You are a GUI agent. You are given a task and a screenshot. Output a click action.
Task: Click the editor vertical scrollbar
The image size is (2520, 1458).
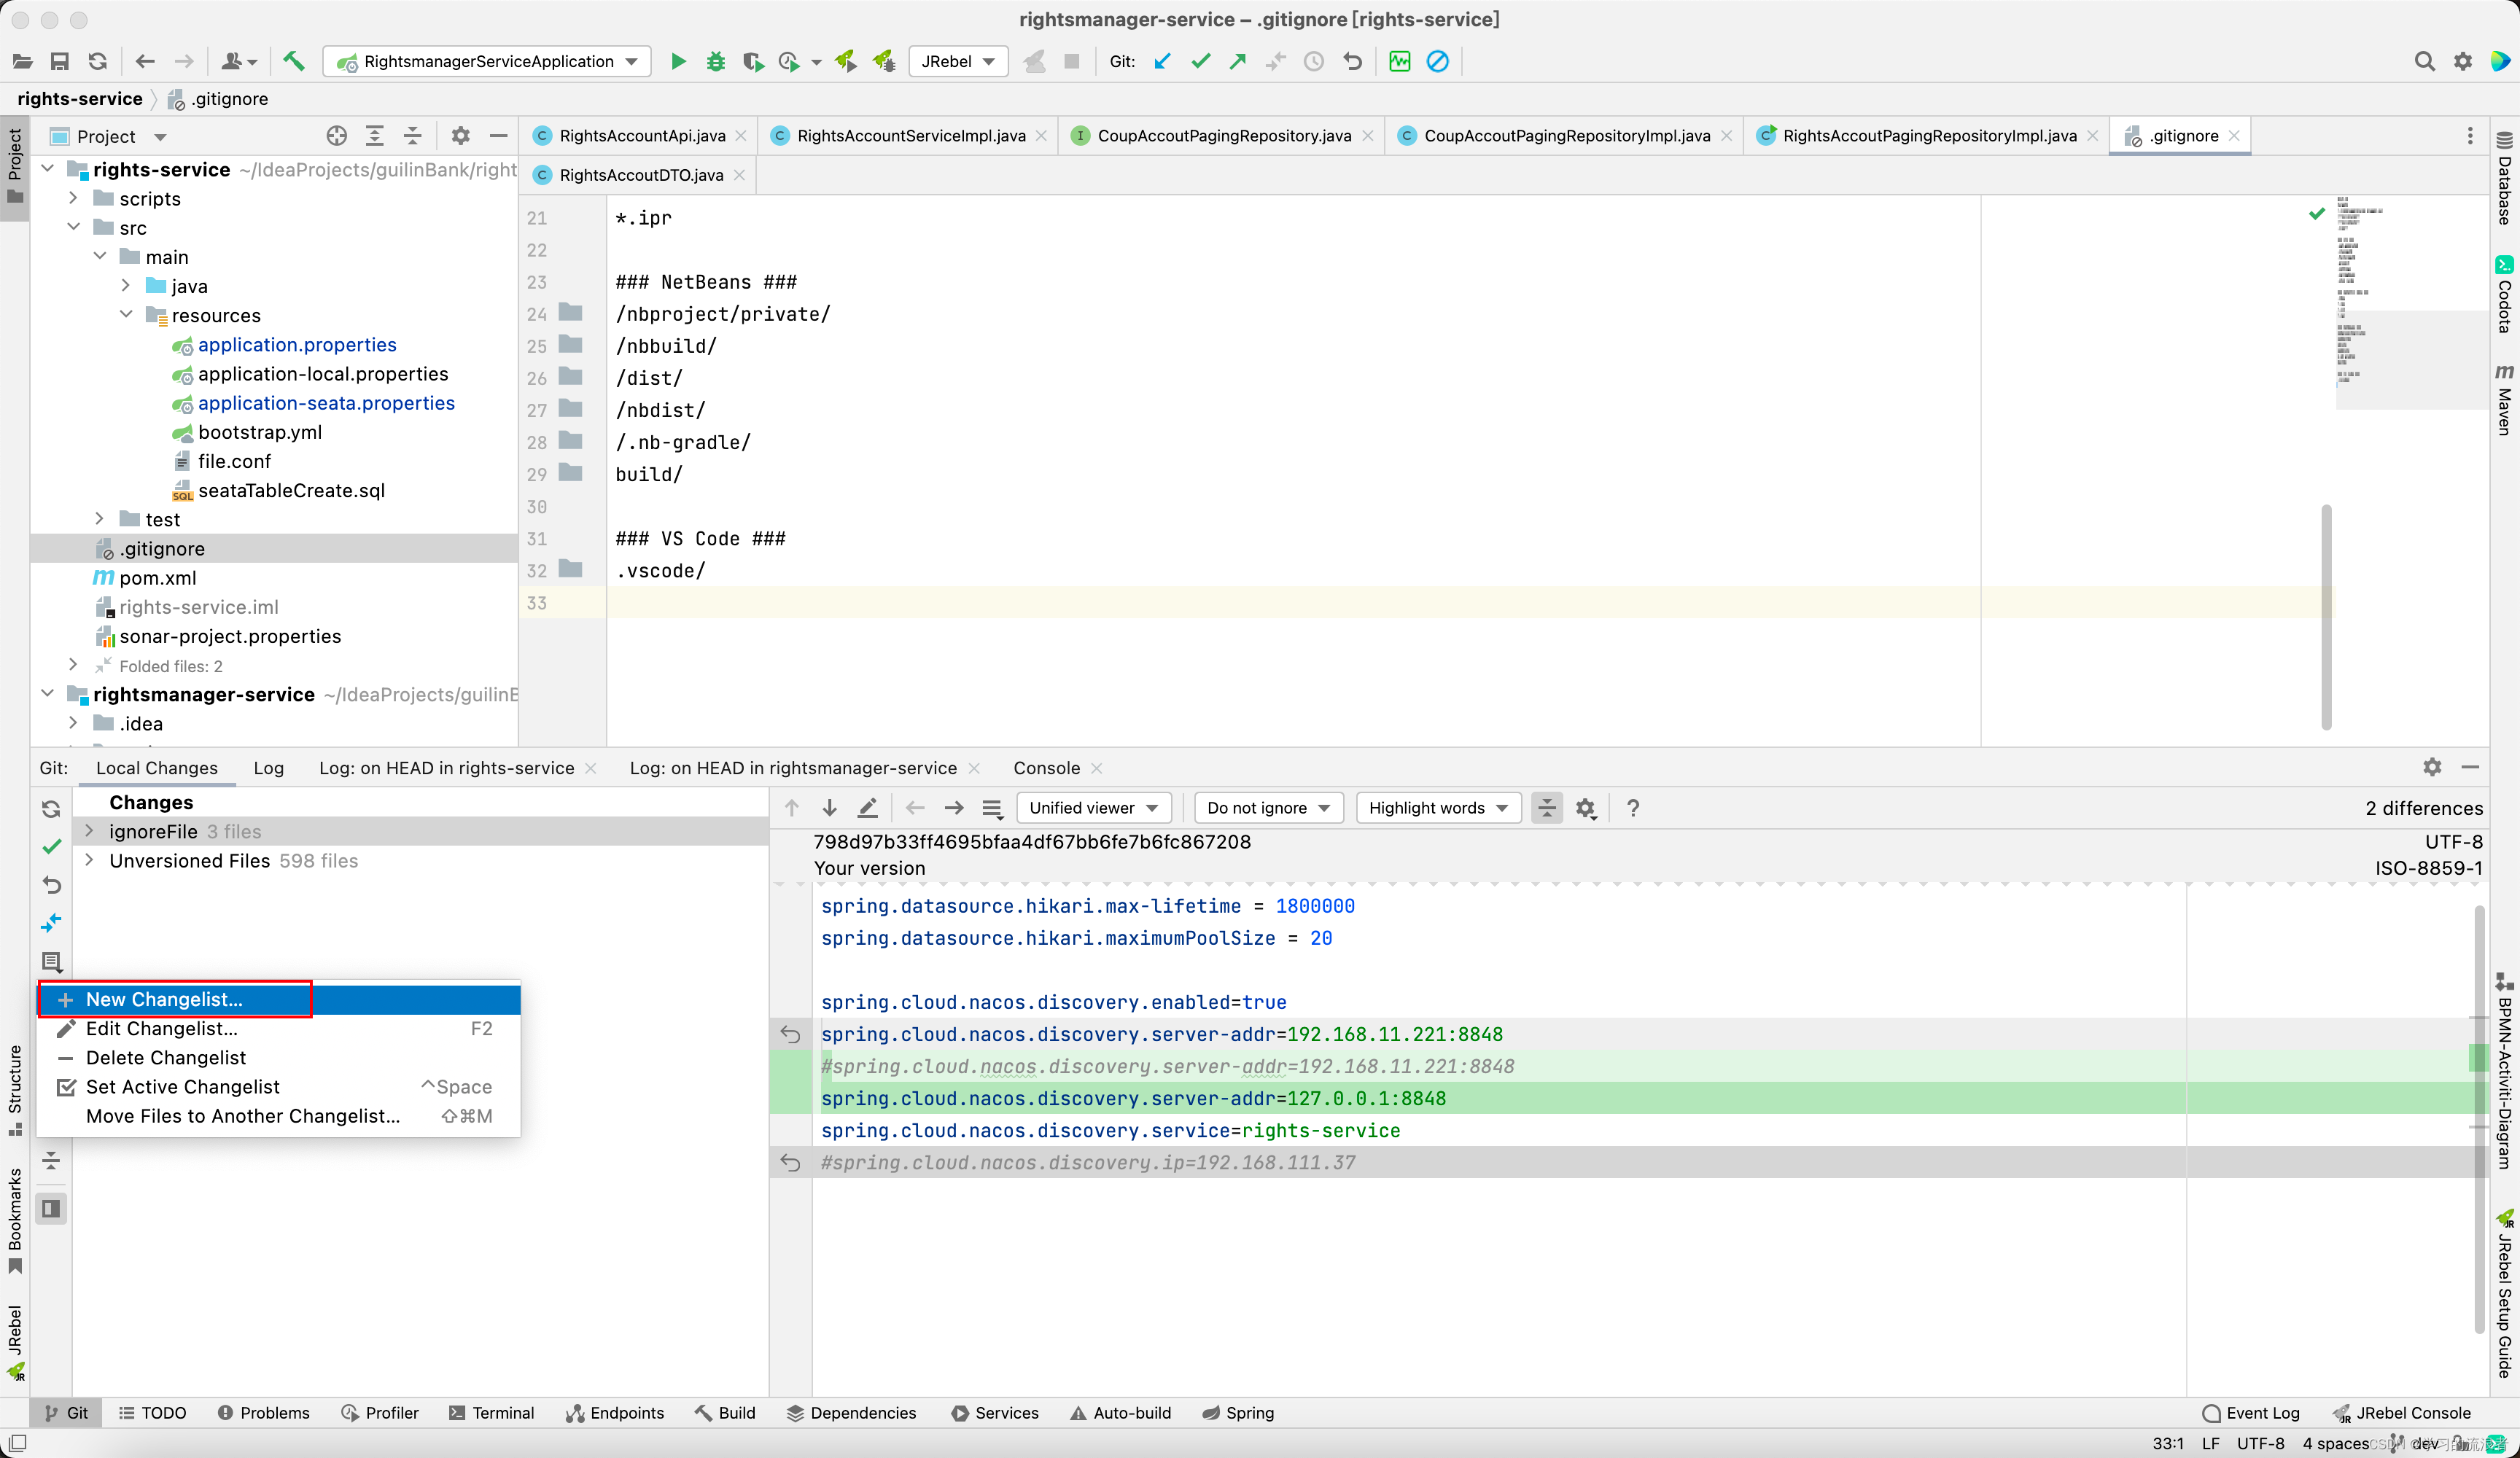click(x=2325, y=617)
